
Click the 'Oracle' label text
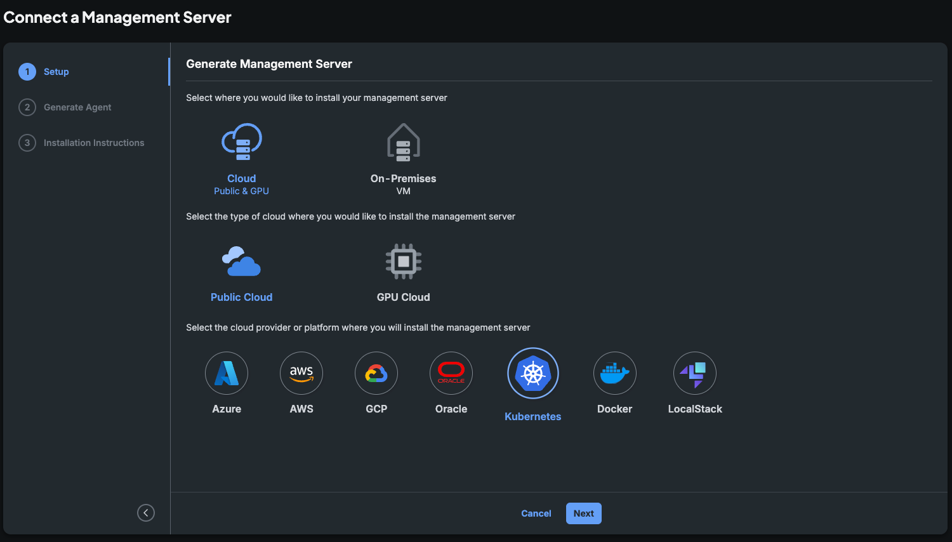point(451,409)
